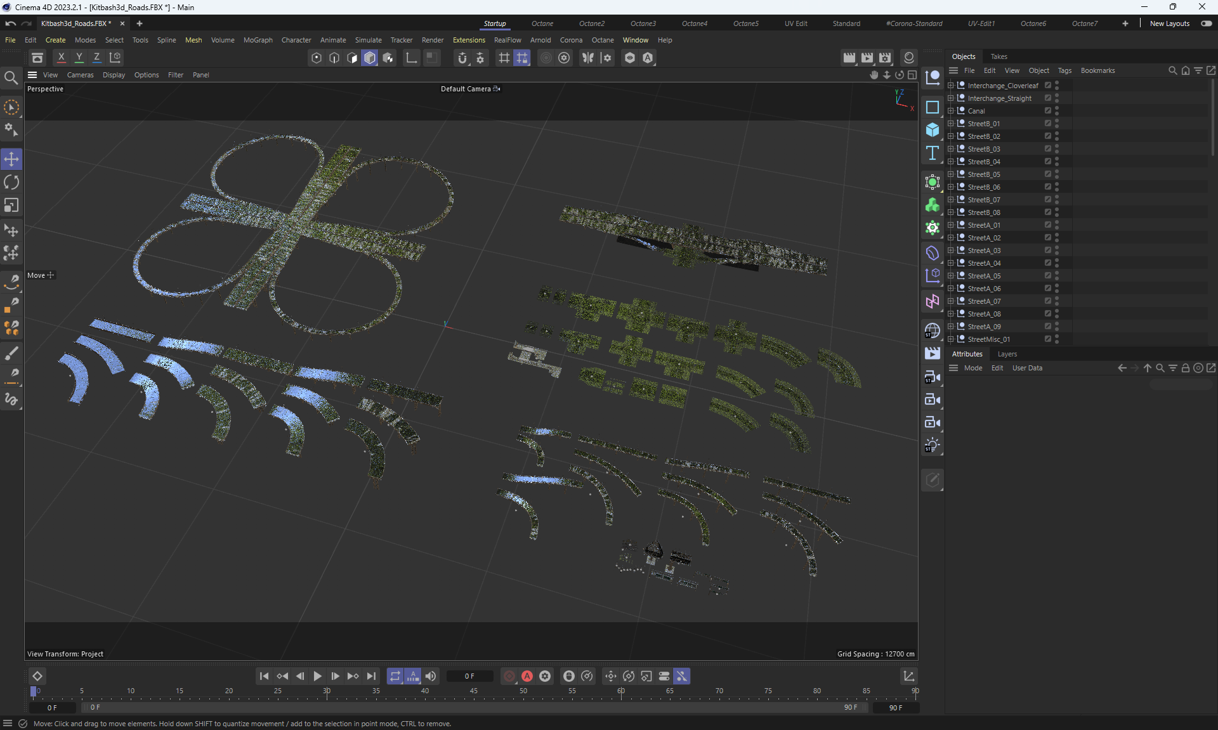Viewport: 1218px width, 730px height.
Task: Expand the Interchange_Cloverleaf object tree
Action: [950, 86]
